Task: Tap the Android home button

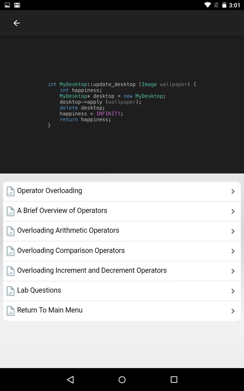Action: [x=122, y=379]
